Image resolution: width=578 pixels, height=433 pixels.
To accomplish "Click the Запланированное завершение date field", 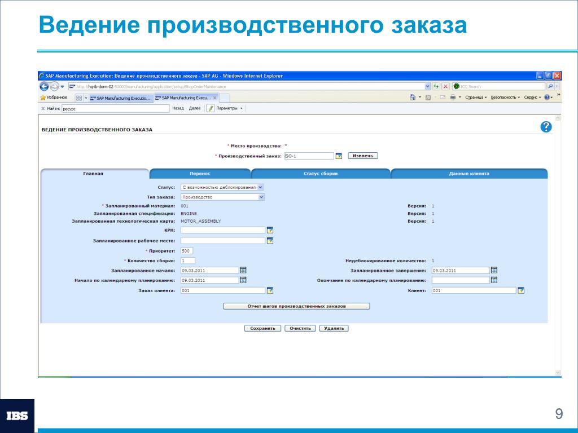I will 461,270.
